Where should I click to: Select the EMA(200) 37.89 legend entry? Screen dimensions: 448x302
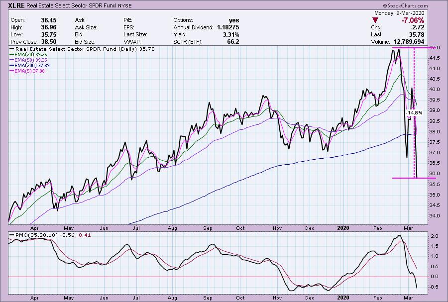coord(30,65)
